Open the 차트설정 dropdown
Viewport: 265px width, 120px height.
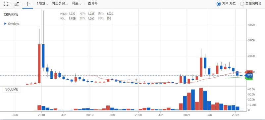(60, 4)
